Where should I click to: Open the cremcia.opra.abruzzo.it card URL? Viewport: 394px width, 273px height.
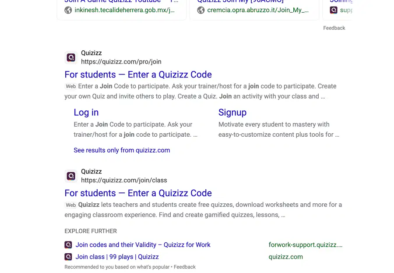pyautogui.click(x=258, y=10)
